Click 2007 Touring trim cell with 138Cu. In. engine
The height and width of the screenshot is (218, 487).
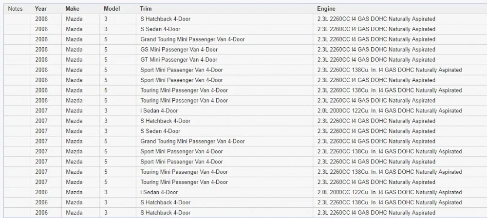pyautogui.click(x=225, y=172)
